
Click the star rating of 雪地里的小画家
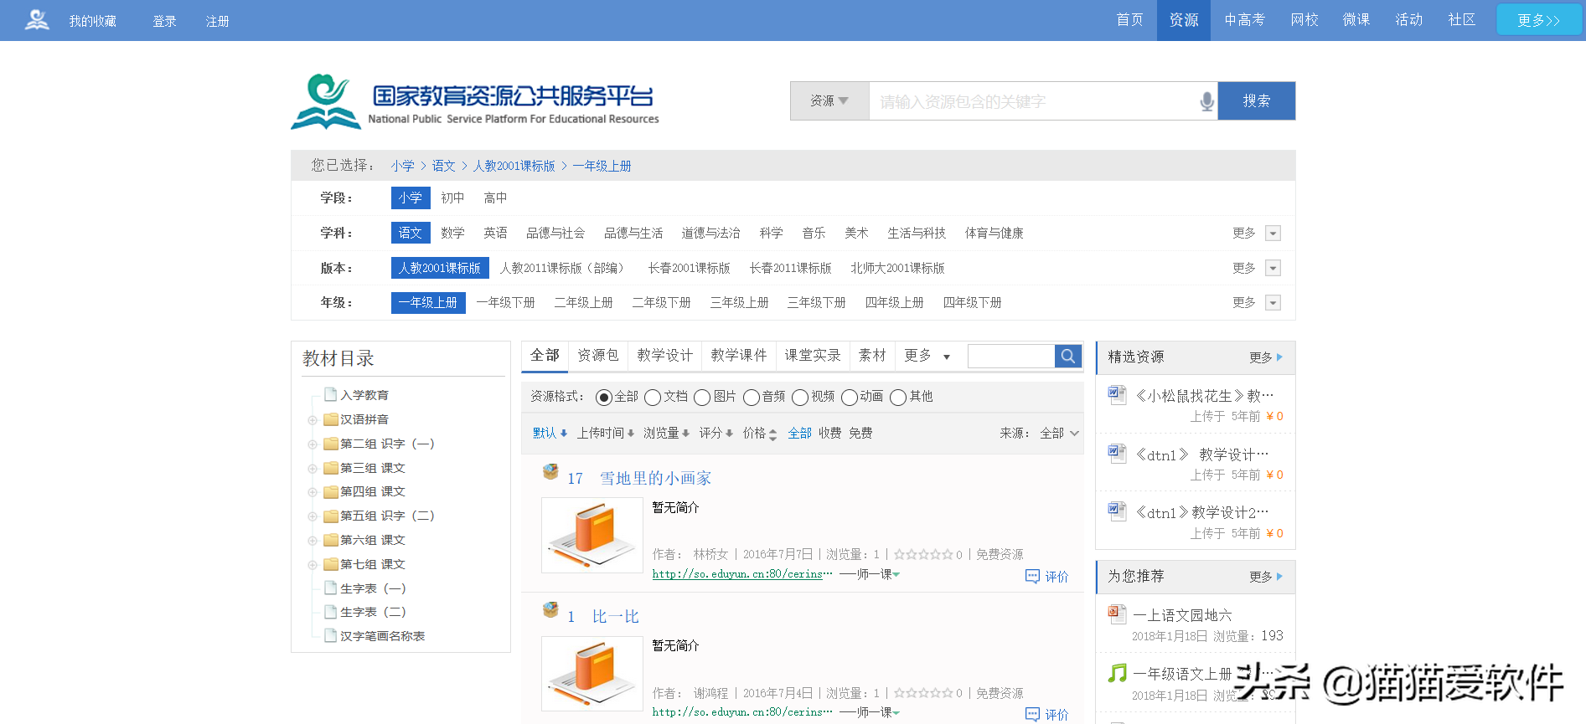click(923, 554)
